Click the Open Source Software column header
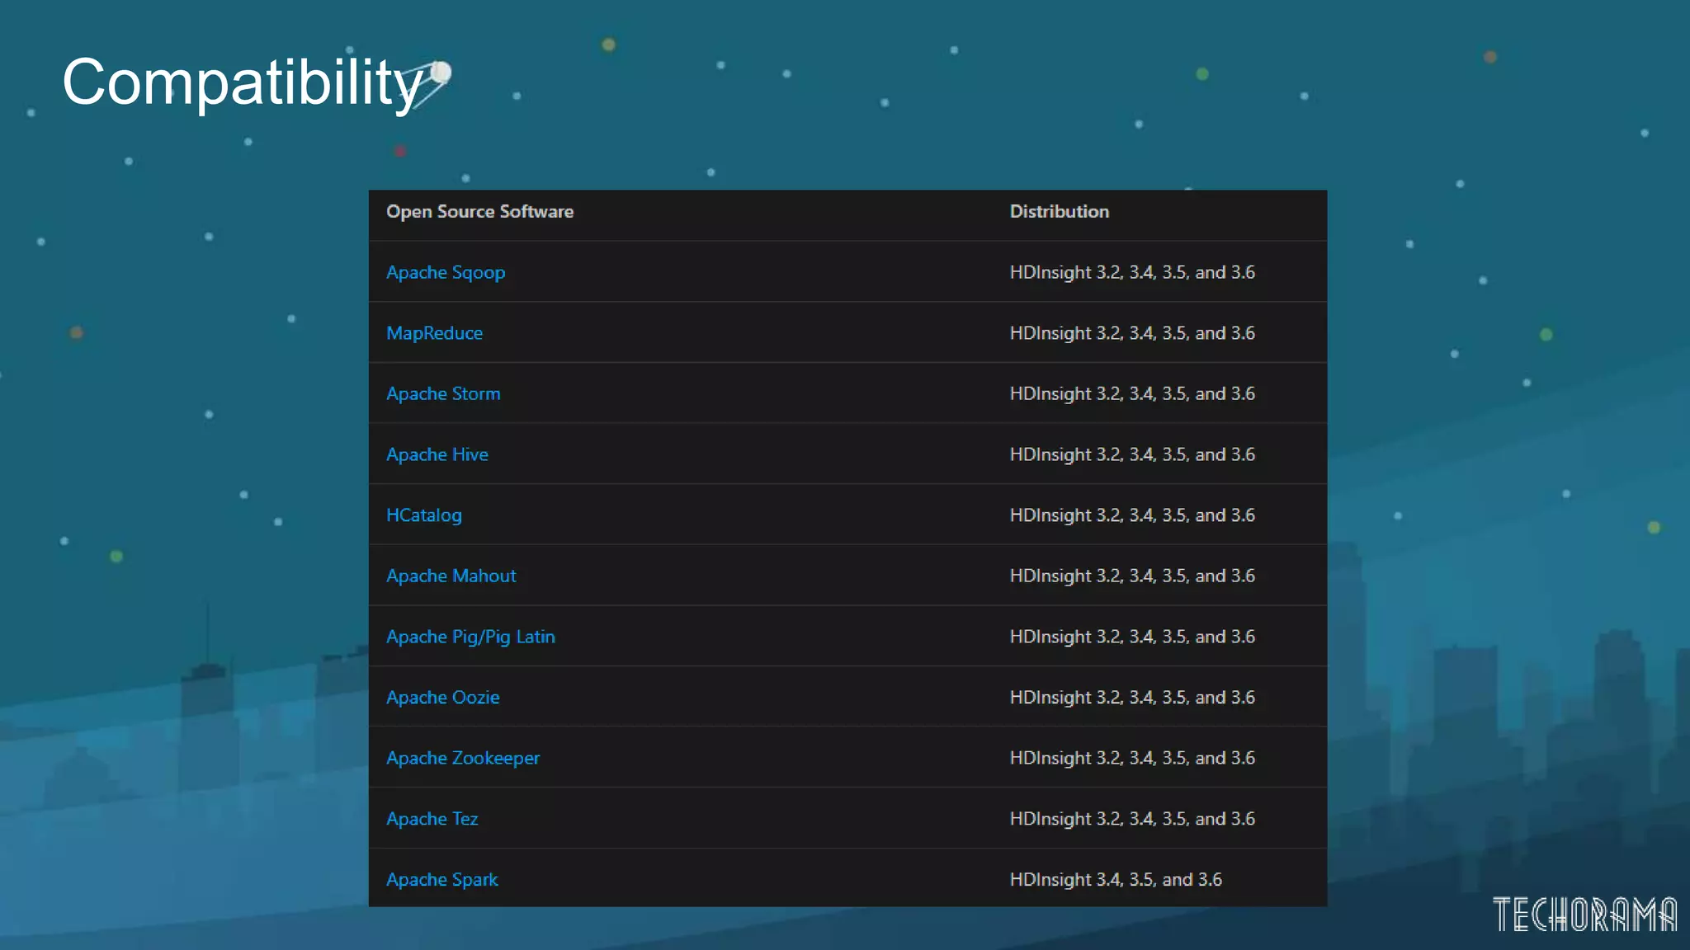 [479, 212]
